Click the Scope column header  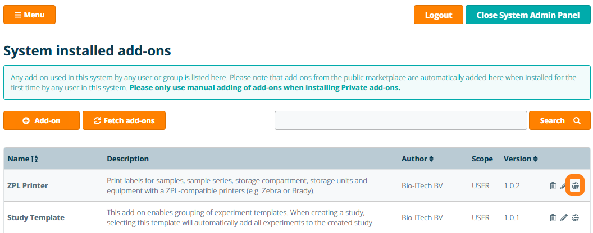point(482,159)
